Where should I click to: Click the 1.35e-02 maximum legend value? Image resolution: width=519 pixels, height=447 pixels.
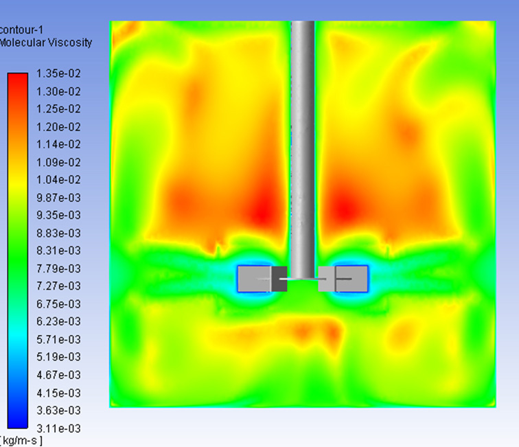click(58, 73)
